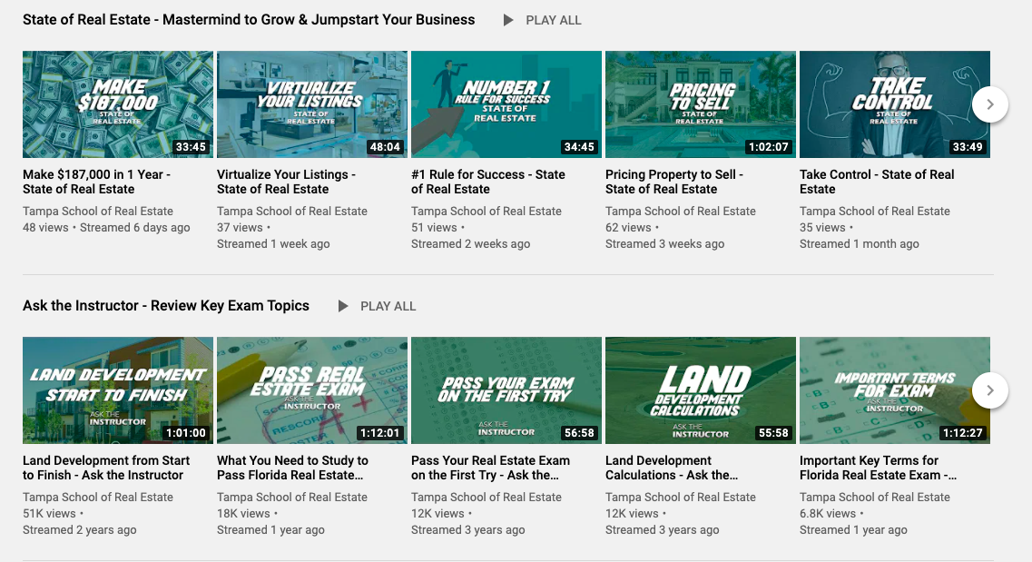
Task: Expand Ask the Instructor row with next arrow
Action: click(989, 390)
